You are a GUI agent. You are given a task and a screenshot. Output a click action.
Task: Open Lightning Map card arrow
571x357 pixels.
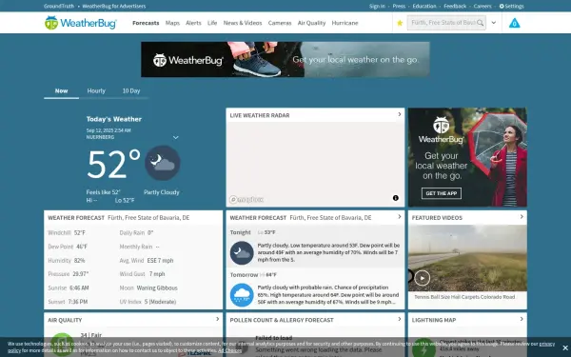coord(522,319)
